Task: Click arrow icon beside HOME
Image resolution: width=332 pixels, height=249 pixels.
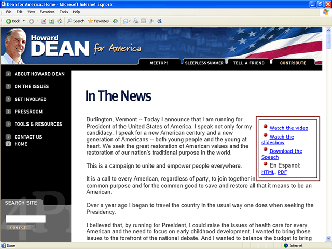Action: coord(8,144)
